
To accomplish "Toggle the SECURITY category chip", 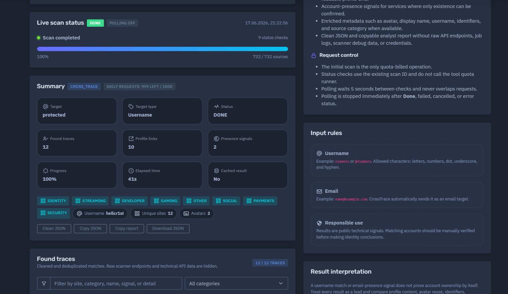I will [x=53, y=213].
